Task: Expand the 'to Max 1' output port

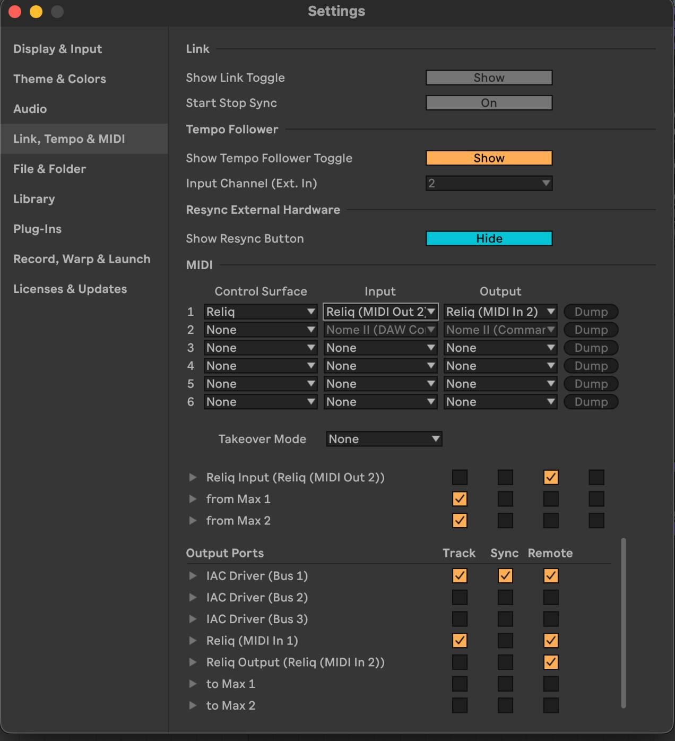Action: 193,684
